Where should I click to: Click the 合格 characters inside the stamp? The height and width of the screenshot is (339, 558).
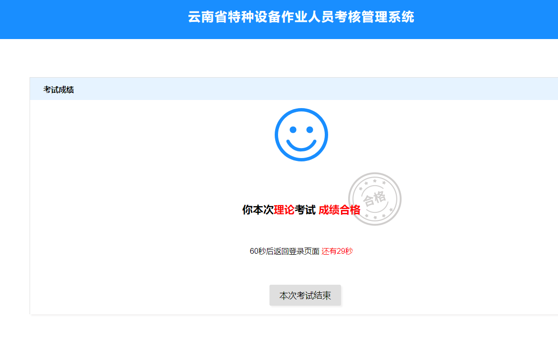[374, 197]
